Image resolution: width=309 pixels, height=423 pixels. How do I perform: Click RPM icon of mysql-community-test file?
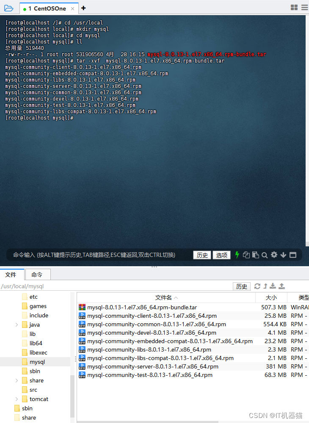click(x=82, y=375)
